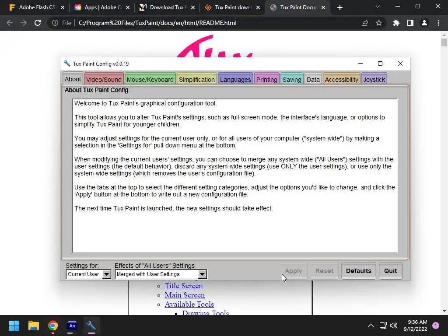Viewport: 448px width, 336px height.
Task: Open the Video/Sound tab
Action: [104, 79]
